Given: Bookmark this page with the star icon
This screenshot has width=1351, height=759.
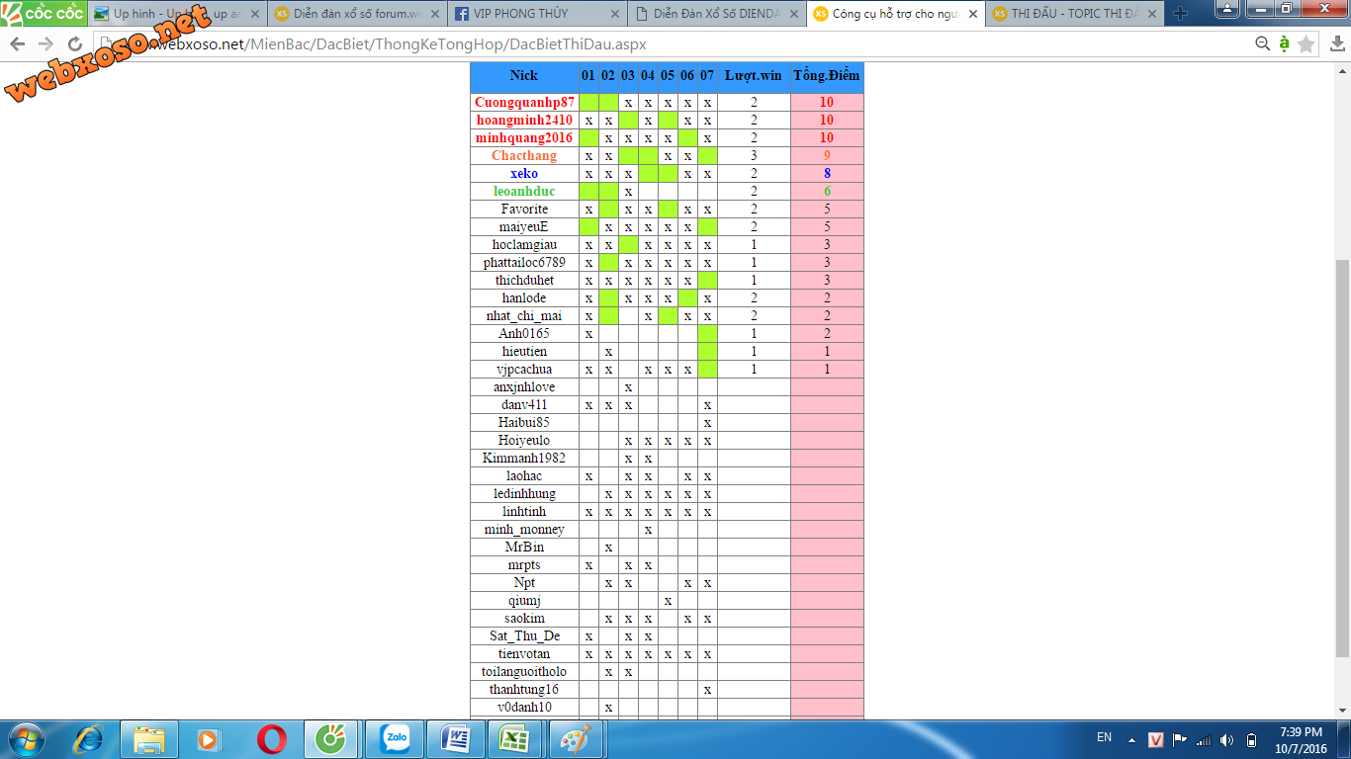Looking at the screenshot, I should click(1306, 44).
